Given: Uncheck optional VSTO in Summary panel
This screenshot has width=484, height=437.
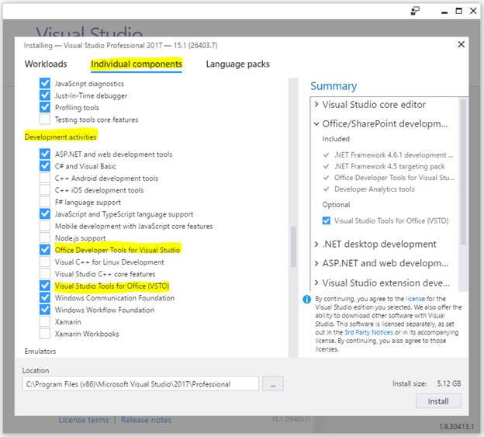Looking at the screenshot, I should (327, 220).
